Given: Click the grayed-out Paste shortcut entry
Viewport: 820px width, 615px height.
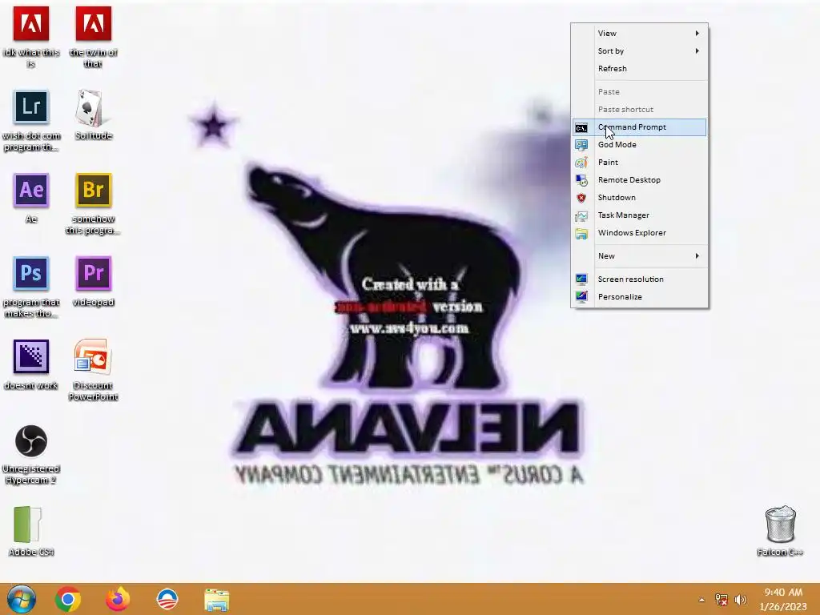Looking at the screenshot, I should click(x=639, y=109).
